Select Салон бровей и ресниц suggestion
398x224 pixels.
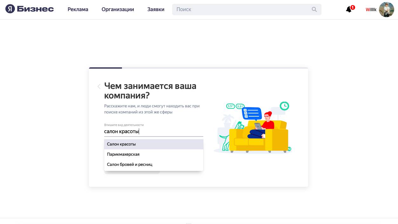coord(154,165)
